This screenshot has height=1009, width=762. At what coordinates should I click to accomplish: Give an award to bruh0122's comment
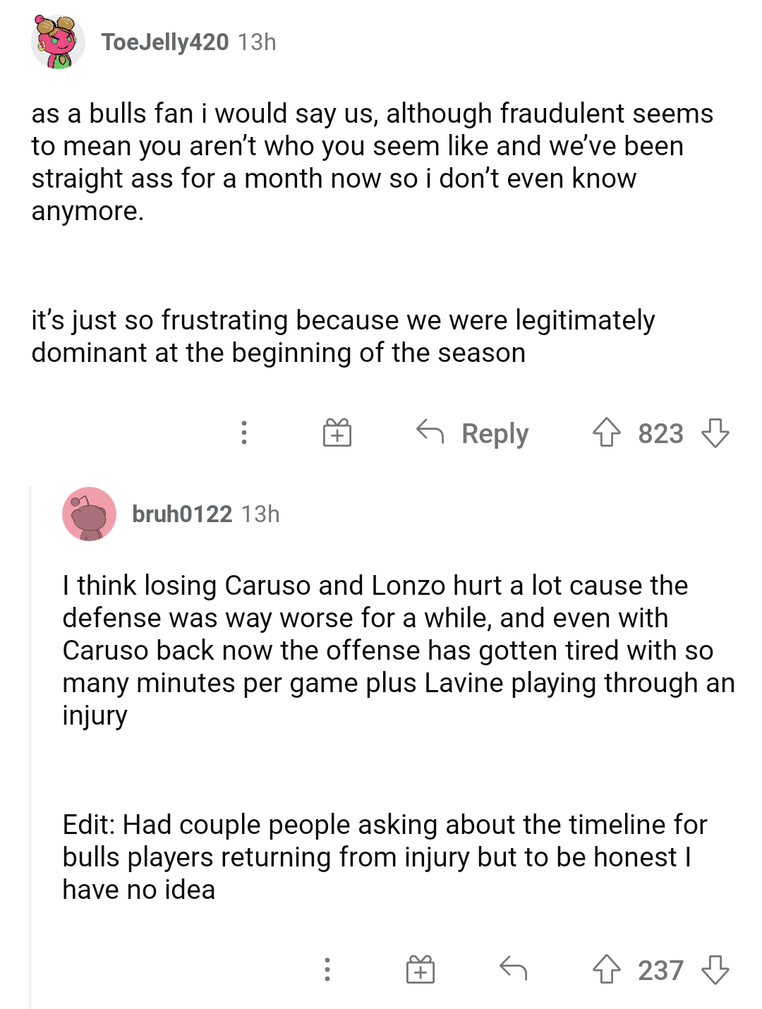(421, 969)
